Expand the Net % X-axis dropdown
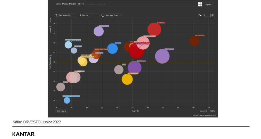Screen dimensions: 261x139 point(88,15)
